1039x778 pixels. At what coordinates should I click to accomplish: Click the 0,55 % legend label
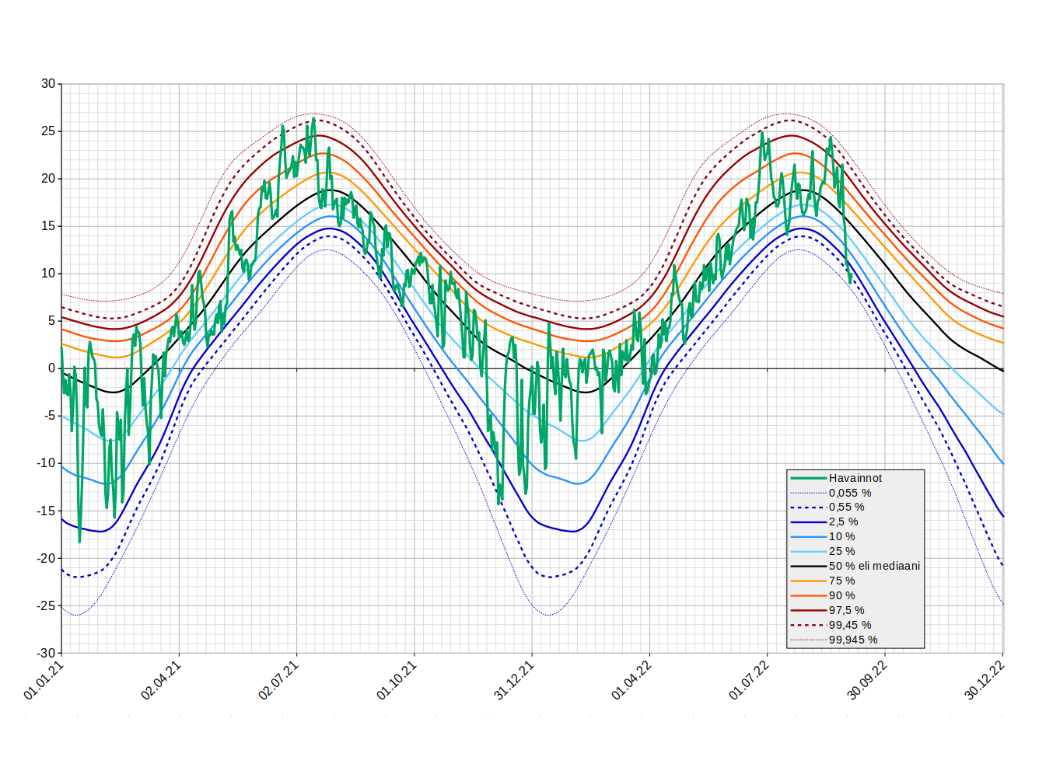[x=846, y=508]
